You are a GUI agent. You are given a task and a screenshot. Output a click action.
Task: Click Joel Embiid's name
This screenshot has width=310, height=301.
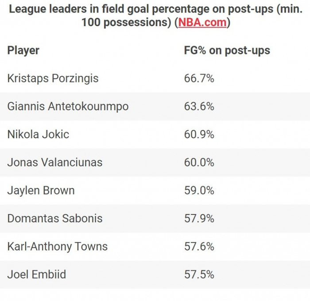[36, 274]
